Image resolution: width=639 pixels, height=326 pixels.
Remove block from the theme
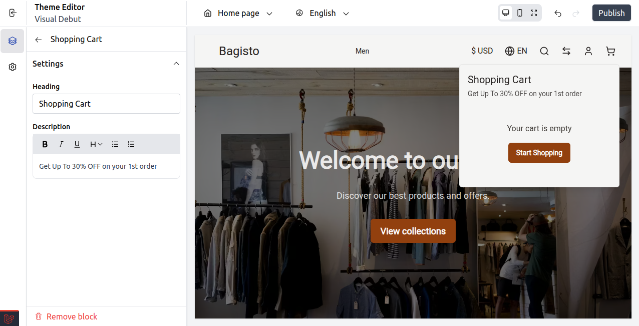point(66,316)
